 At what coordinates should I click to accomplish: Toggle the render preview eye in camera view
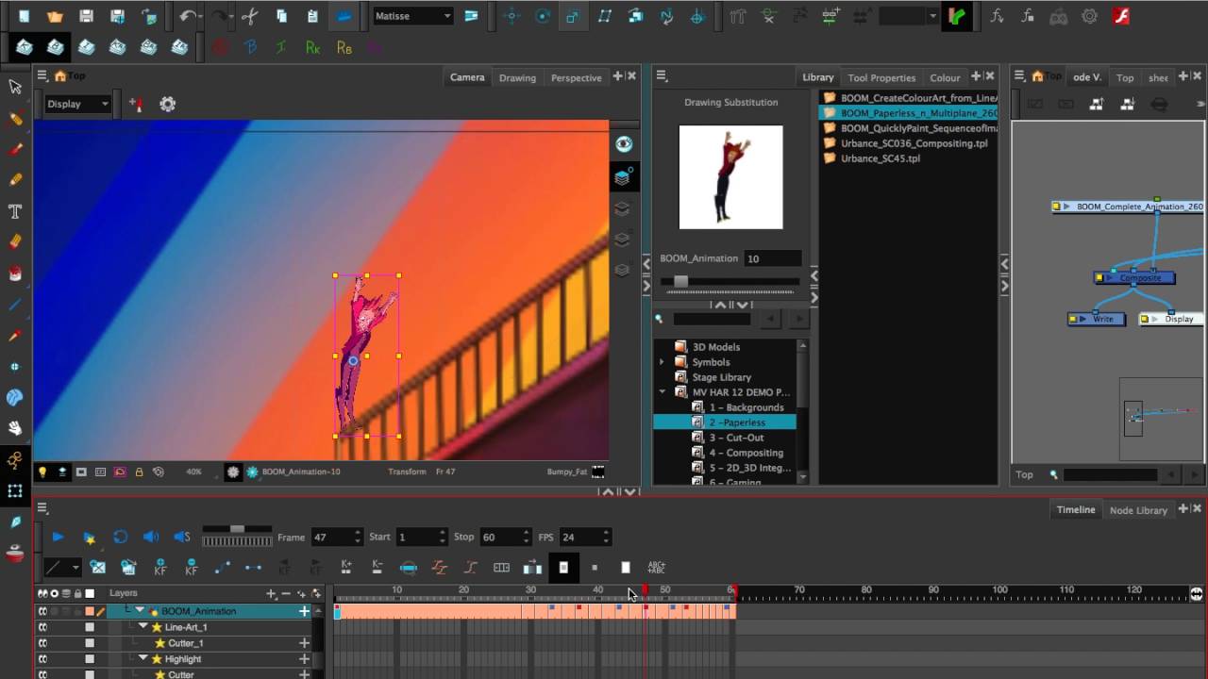[x=623, y=144]
